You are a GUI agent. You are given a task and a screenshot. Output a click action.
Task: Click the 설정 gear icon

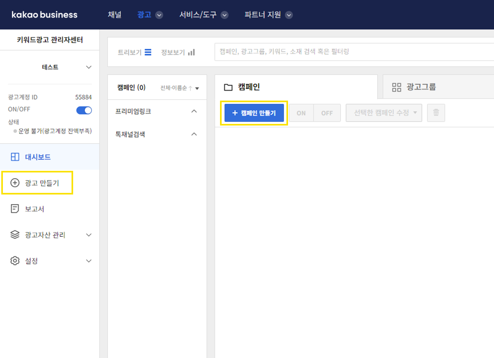coord(15,261)
